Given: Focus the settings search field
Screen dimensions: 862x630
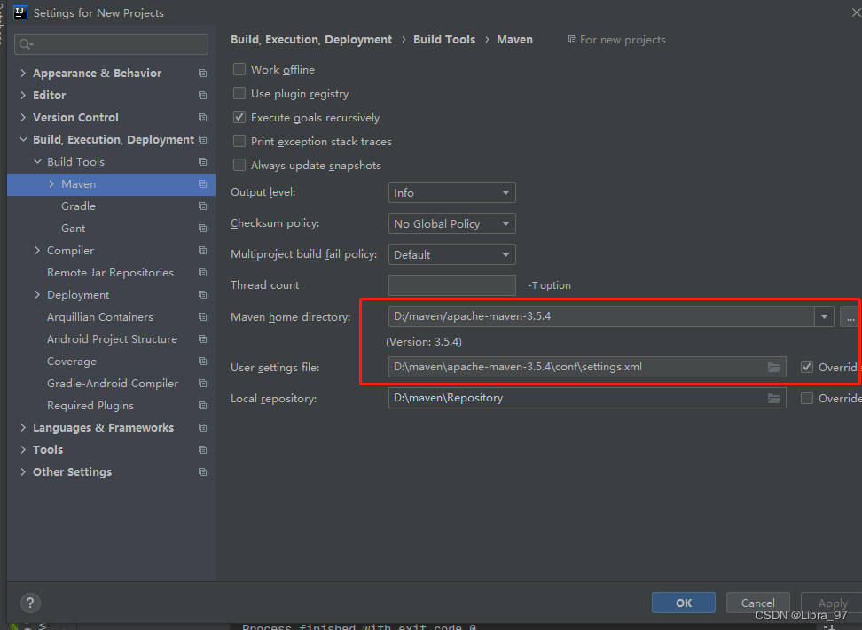Looking at the screenshot, I should [111, 44].
